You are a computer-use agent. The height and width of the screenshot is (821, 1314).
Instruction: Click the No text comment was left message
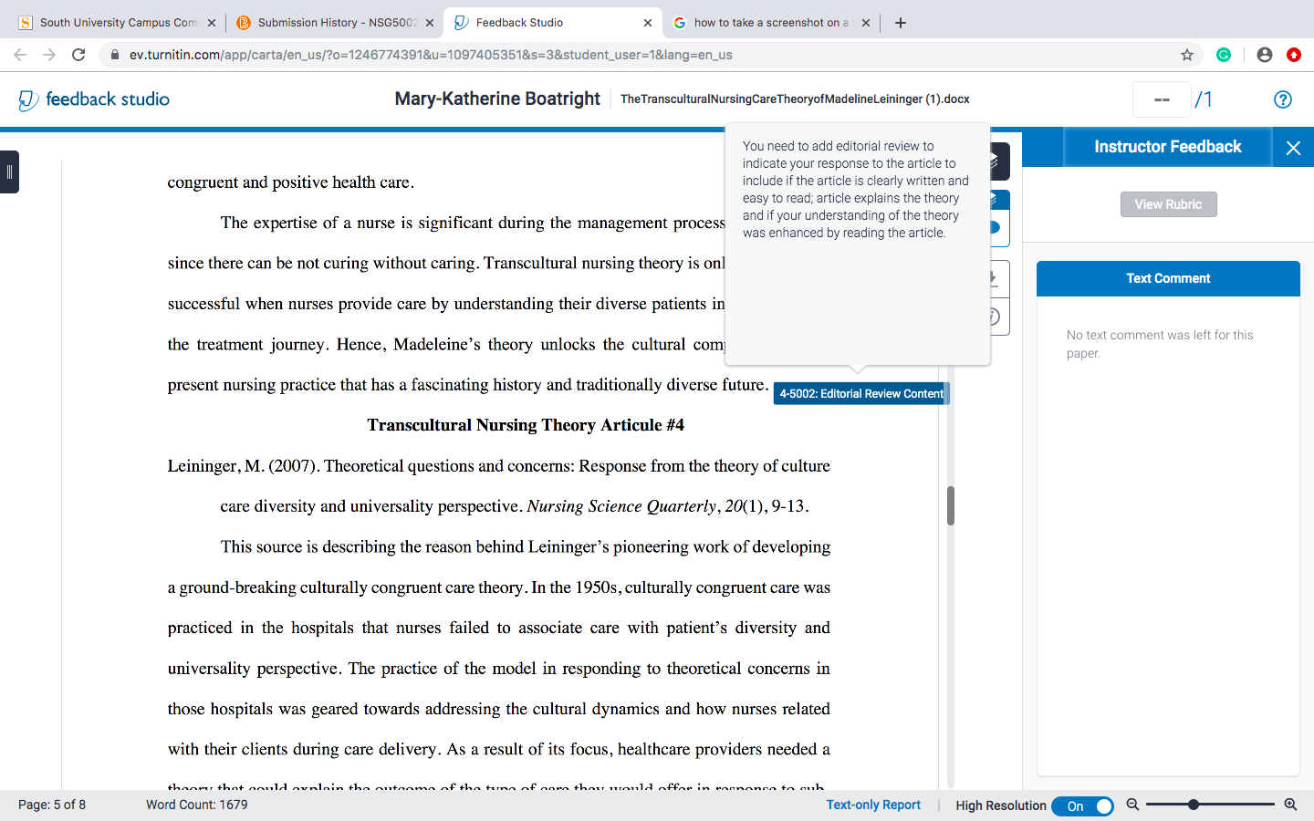coord(1160,344)
